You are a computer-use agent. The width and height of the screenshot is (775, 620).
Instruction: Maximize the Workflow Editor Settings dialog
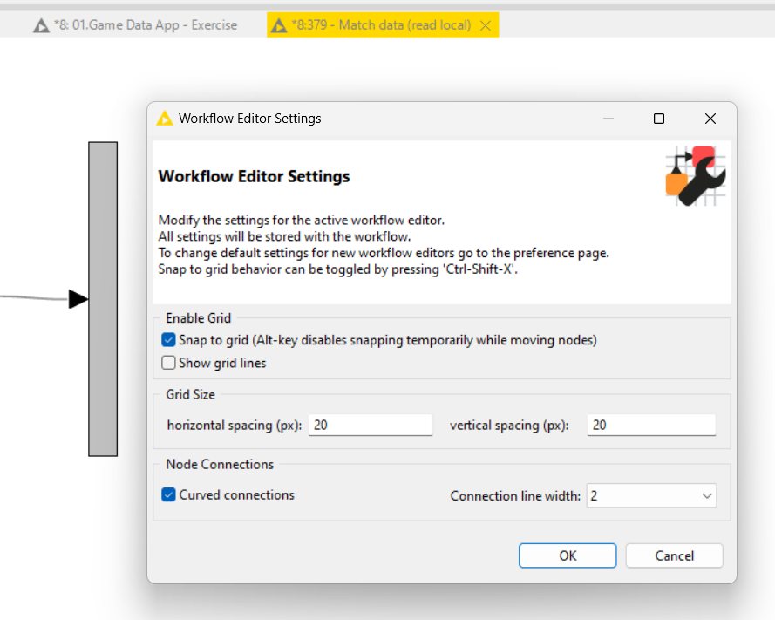658,119
